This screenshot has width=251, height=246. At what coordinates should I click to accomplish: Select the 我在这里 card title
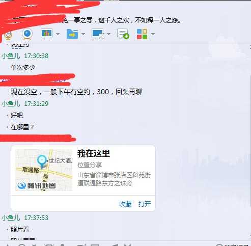pos(94,153)
